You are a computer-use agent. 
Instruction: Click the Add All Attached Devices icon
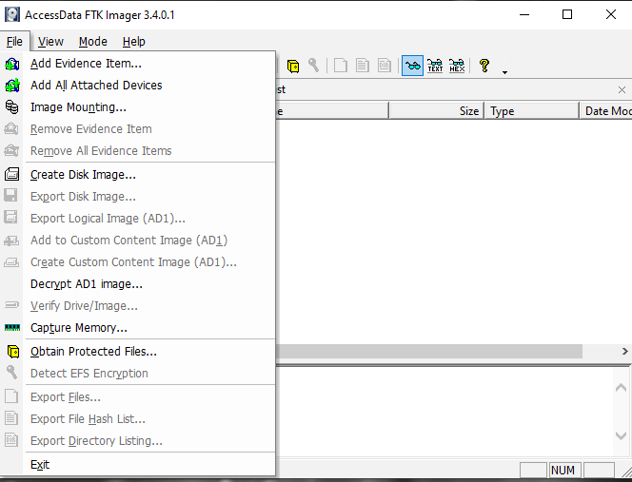[12, 86]
